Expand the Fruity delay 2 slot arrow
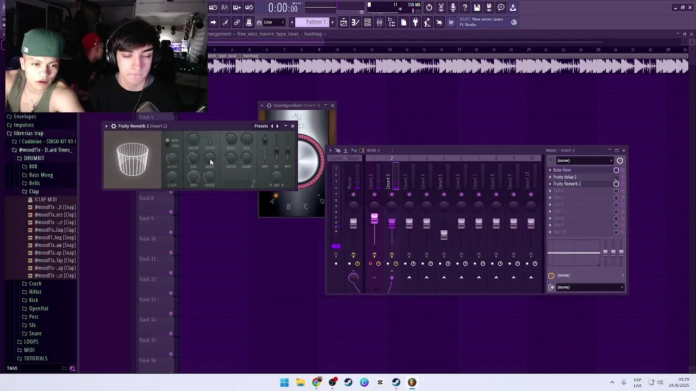Viewport: 696px width, 391px height. (550, 177)
